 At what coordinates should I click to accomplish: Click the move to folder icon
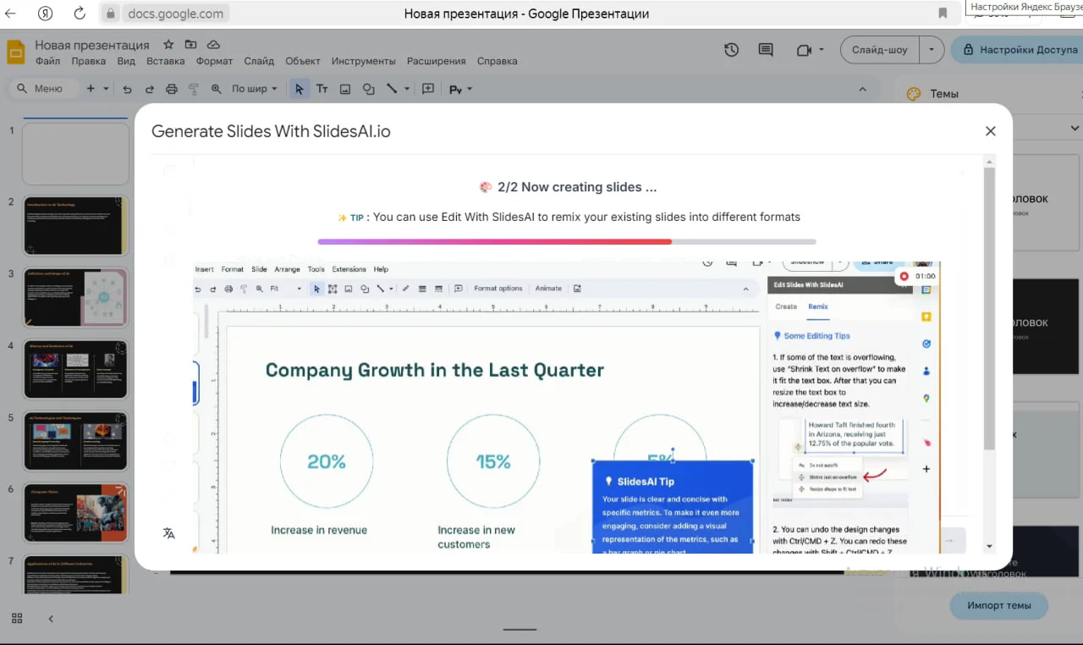pyautogui.click(x=190, y=45)
